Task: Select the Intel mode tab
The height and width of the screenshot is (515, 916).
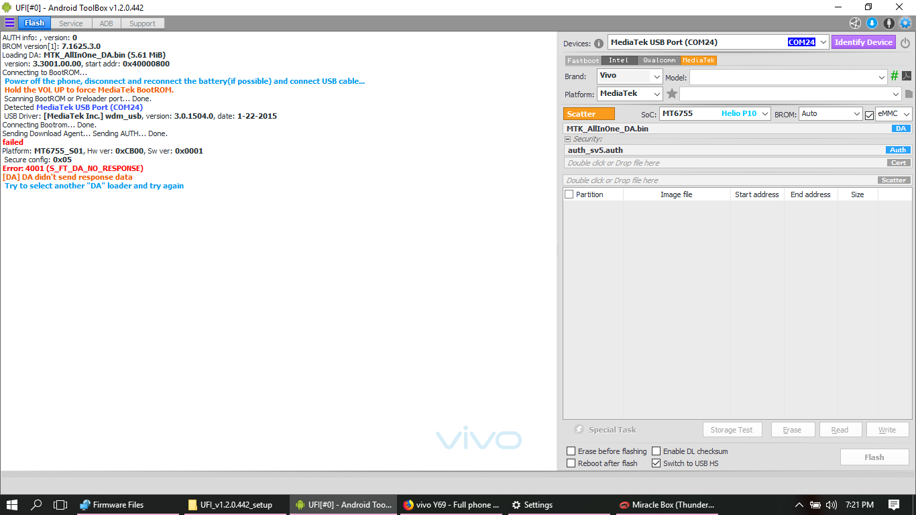Action: point(618,60)
